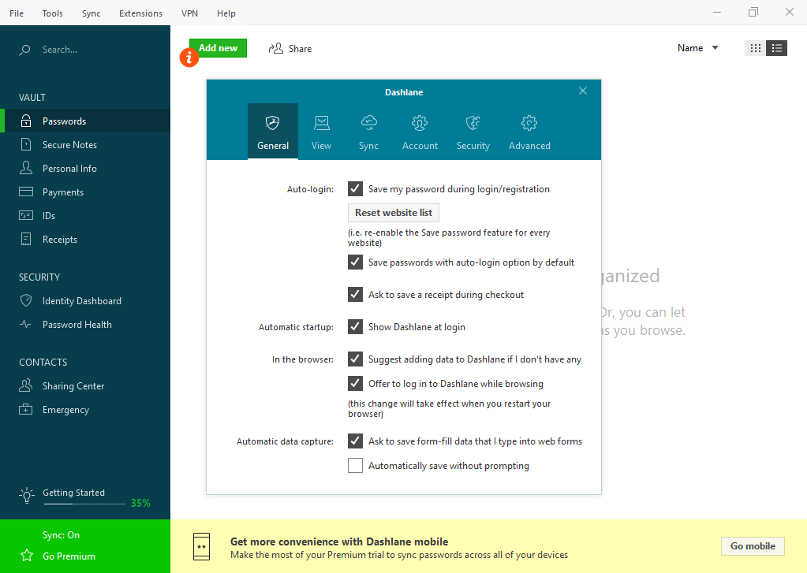Open the Sync tab in preferences
This screenshot has height=573, width=807.
pyautogui.click(x=369, y=132)
